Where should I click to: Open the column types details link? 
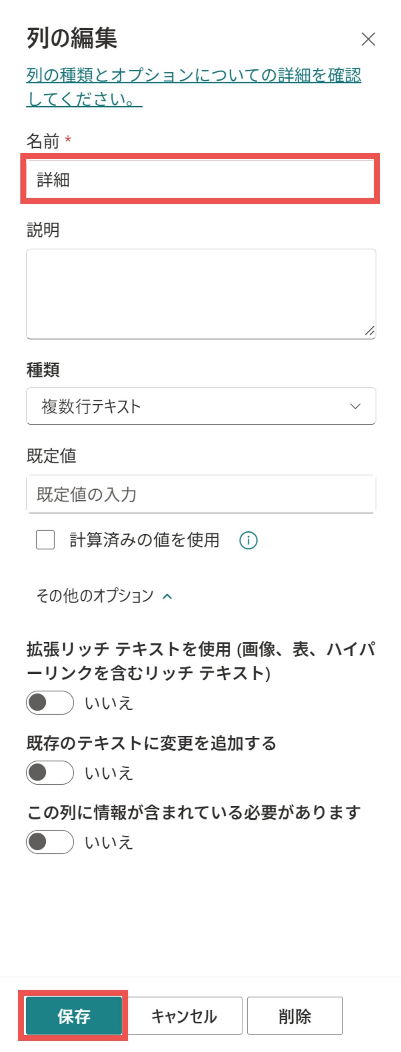click(193, 76)
